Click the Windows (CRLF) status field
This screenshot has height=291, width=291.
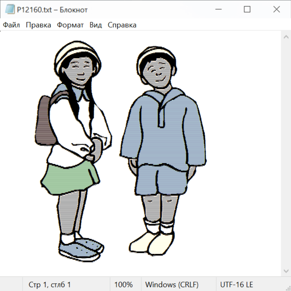(172, 285)
